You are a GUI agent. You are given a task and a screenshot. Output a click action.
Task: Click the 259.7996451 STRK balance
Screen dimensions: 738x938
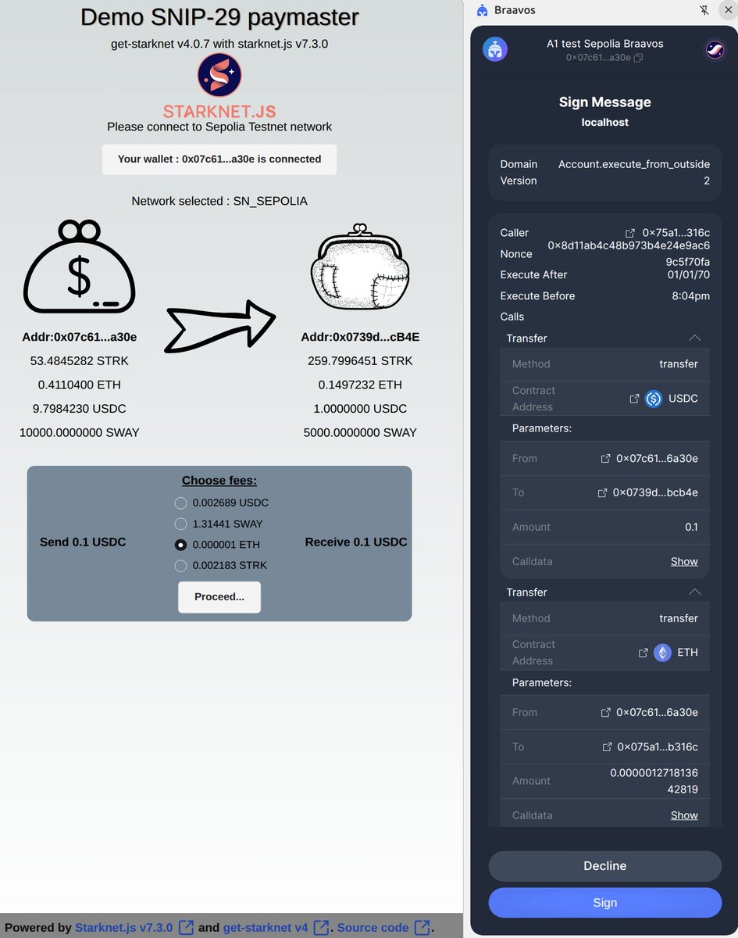(x=360, y=361)
